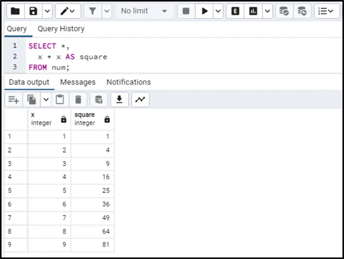Run the query with the Execute button

(x=205, y=11)
